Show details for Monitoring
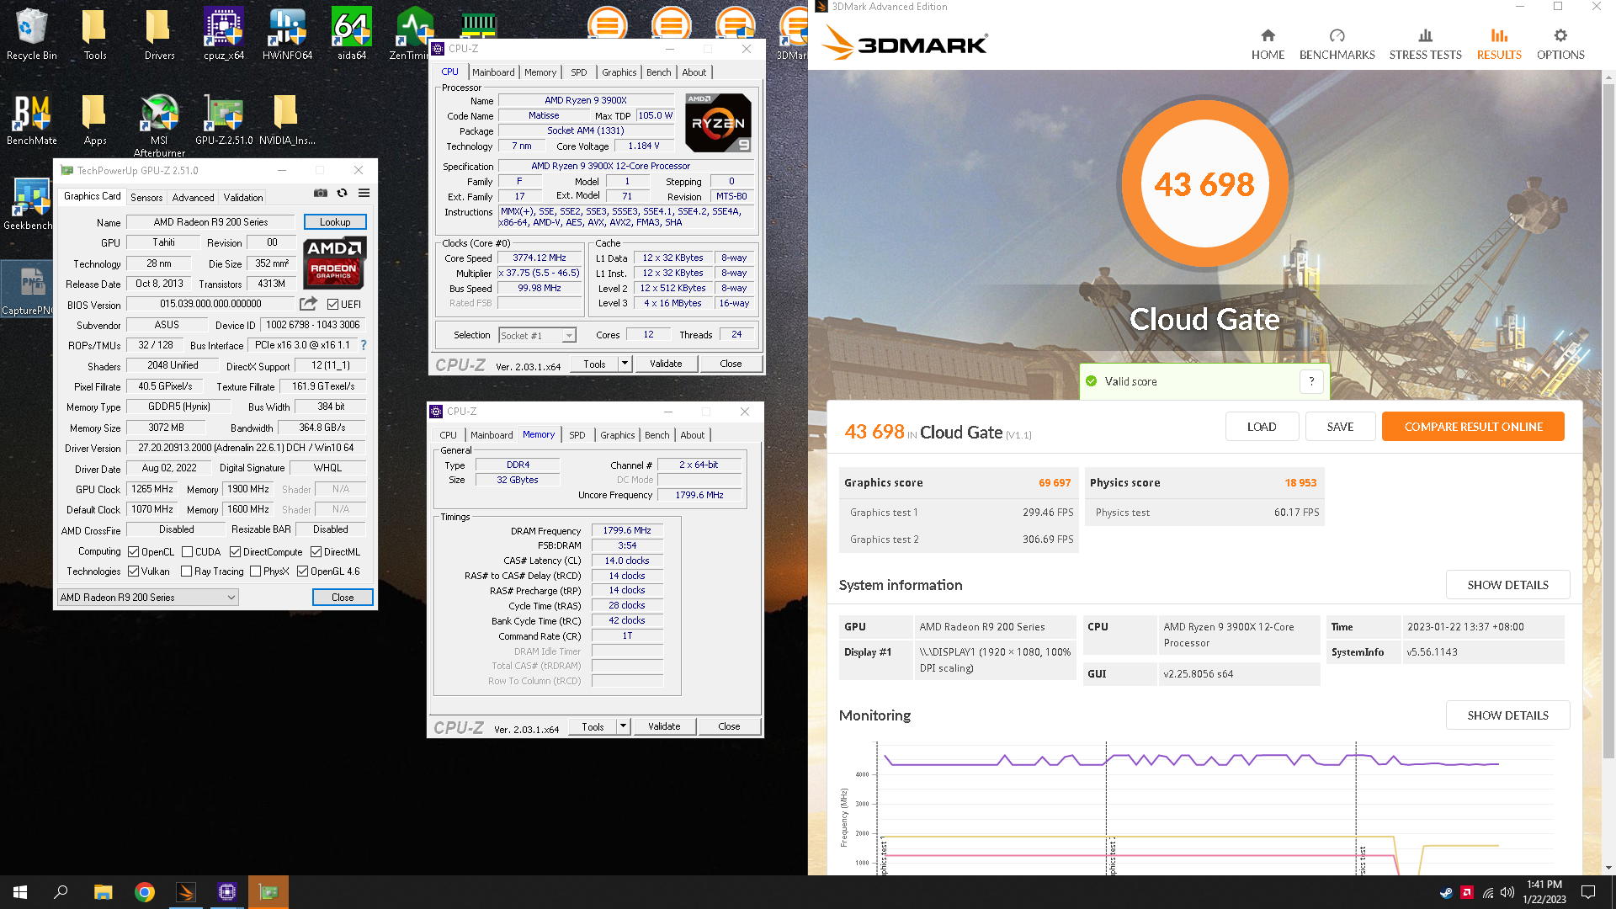The image size is (1616, 909). (1507, 715)
